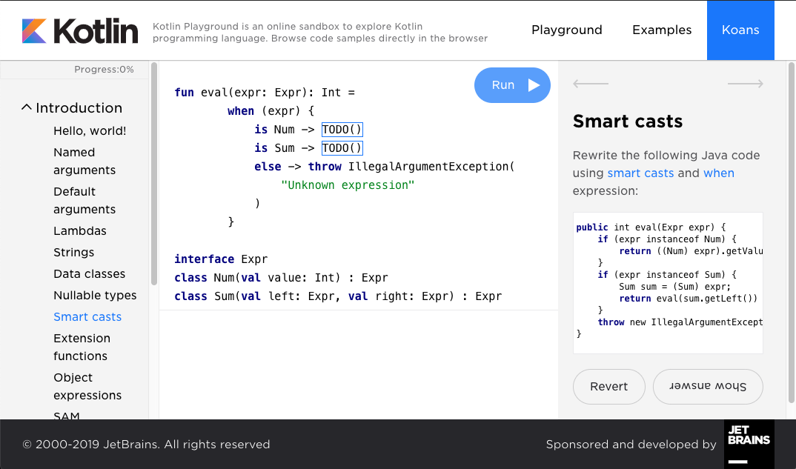
Task: Go to next task with right arrow
Action: coord(746,84)
